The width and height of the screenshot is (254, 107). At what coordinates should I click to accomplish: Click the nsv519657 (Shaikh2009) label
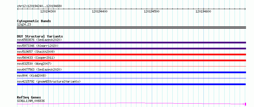point(36,52)
